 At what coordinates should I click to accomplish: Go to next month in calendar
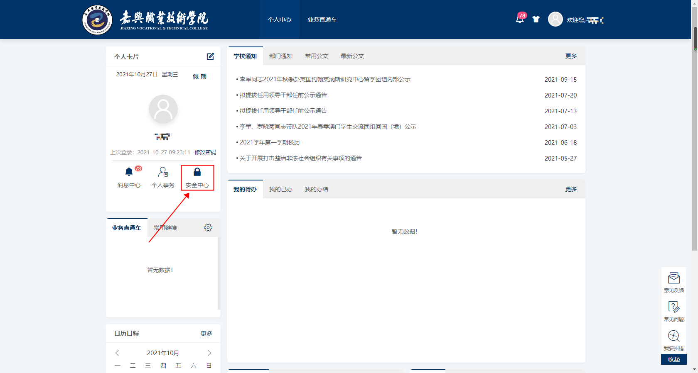pos(209,353)
